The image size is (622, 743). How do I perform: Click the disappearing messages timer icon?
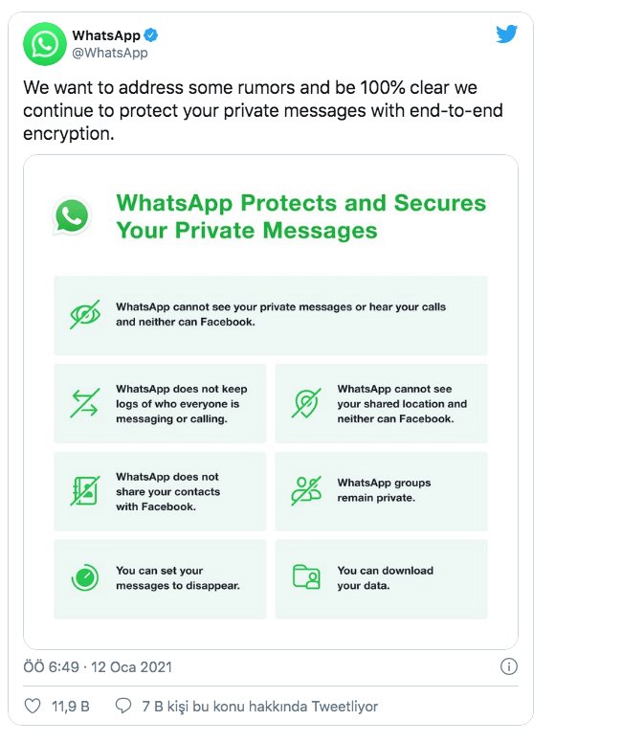point(85,577)
